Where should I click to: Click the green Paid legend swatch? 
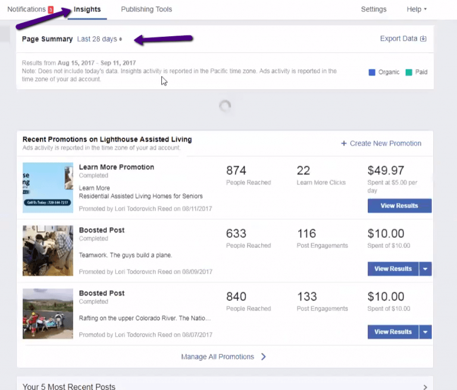tap(409, 72)
